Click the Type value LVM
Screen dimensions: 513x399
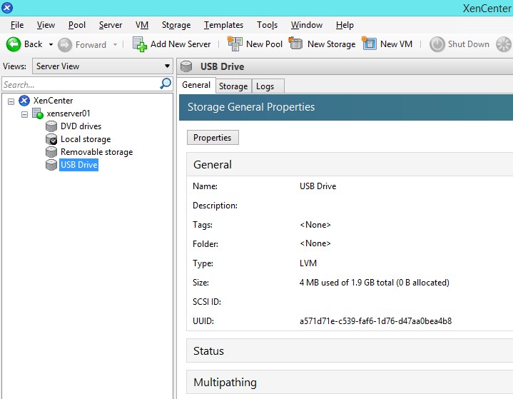point(308,263)
